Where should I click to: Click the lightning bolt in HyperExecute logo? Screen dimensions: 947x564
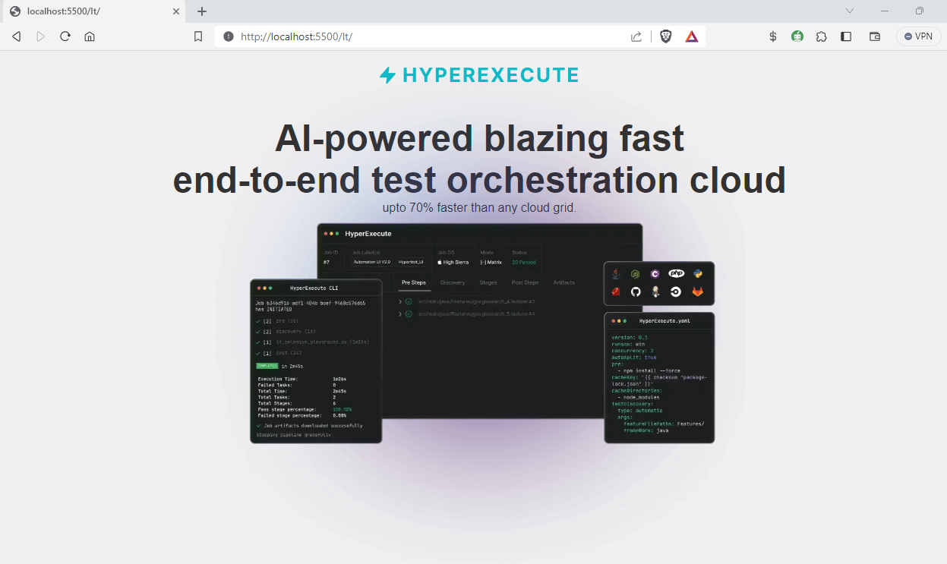(387, 75)
